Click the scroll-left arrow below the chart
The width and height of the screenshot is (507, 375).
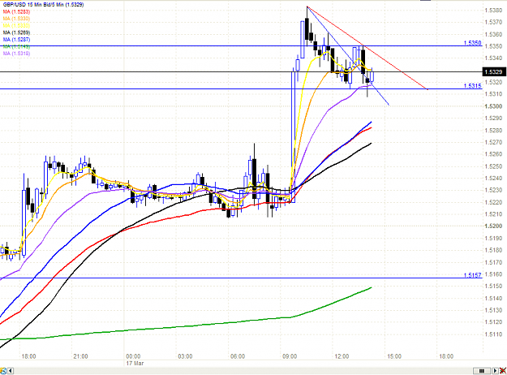click(x=11, y=371)
